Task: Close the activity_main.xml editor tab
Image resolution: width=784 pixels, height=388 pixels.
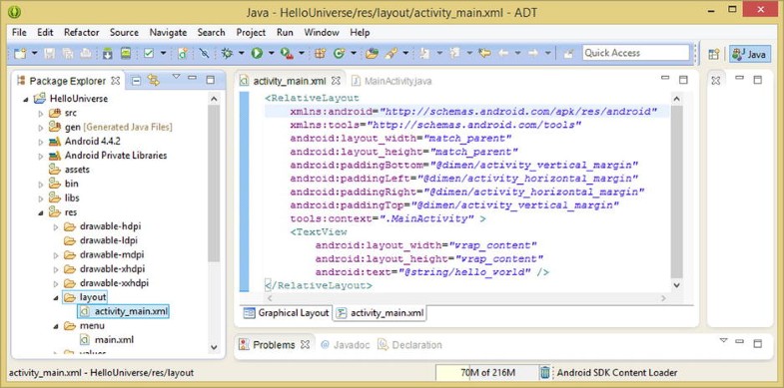Action: 336,81
